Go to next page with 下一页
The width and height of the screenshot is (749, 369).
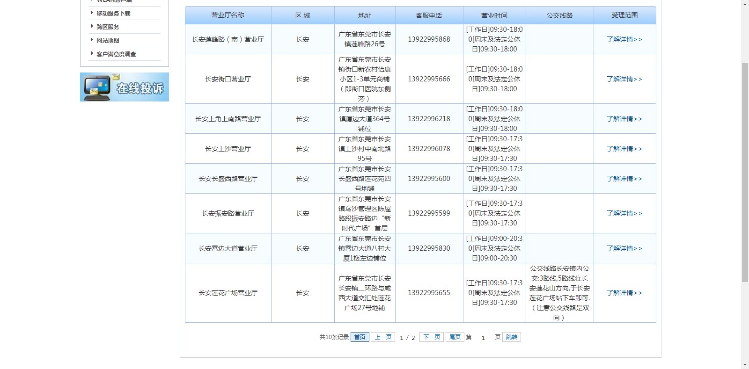(x=432, y=337)
